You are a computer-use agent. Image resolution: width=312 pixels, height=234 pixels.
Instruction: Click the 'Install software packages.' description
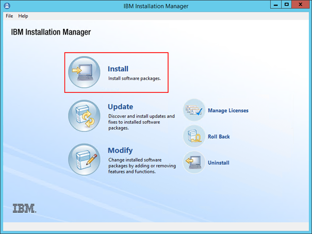pos(135,79)
